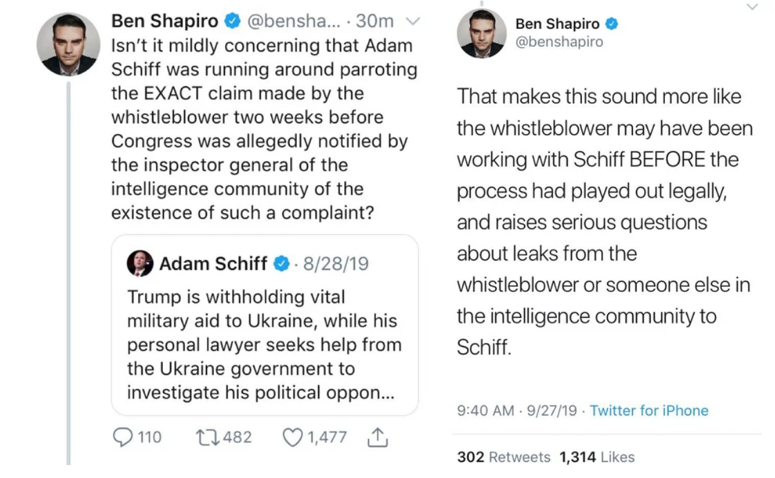Open Ben Shapiro's avatar on right tweet
The height and width of the screenshot is (478, 775).
(x=481, y=33)
